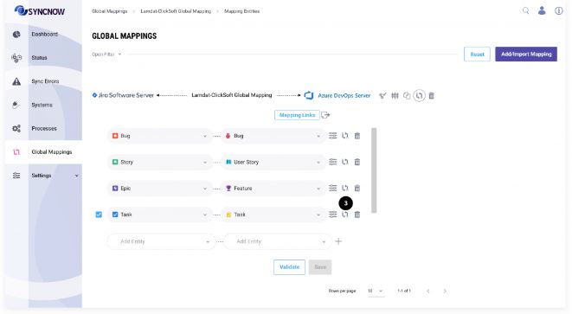
Task: Delete the Task mapping row
Action: (x=357, y=215)
